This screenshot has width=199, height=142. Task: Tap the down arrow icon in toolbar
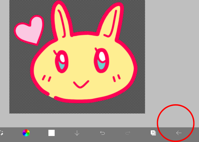click(77, 133)
